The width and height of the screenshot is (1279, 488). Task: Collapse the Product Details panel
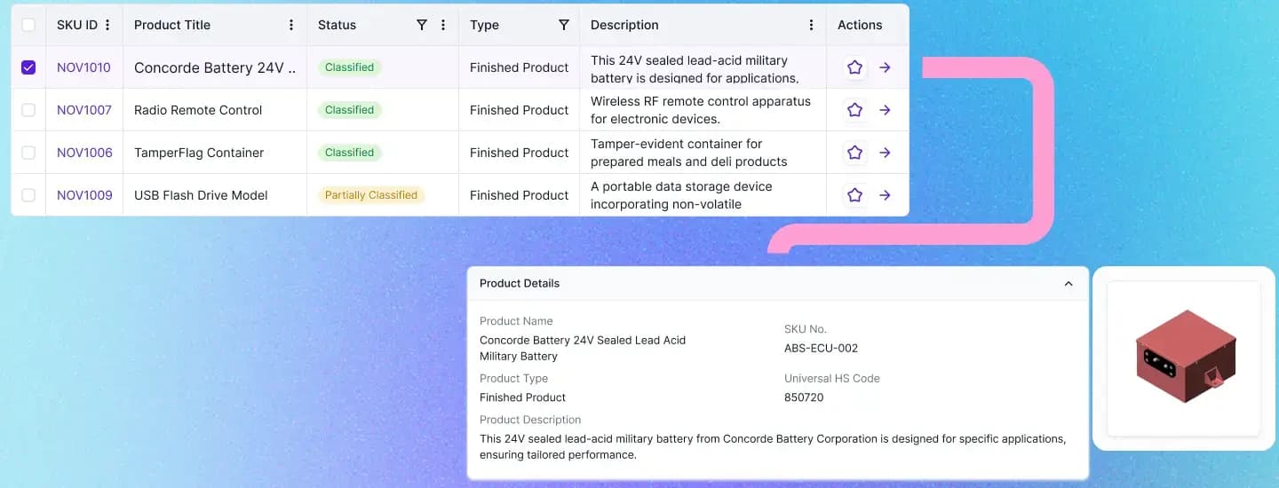pos(1068,284)
